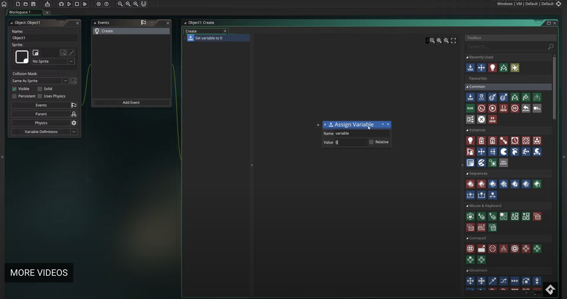Select the Assign Variable icon under Common
This screenshot has height=299, width=567.
tap(470, 97)
